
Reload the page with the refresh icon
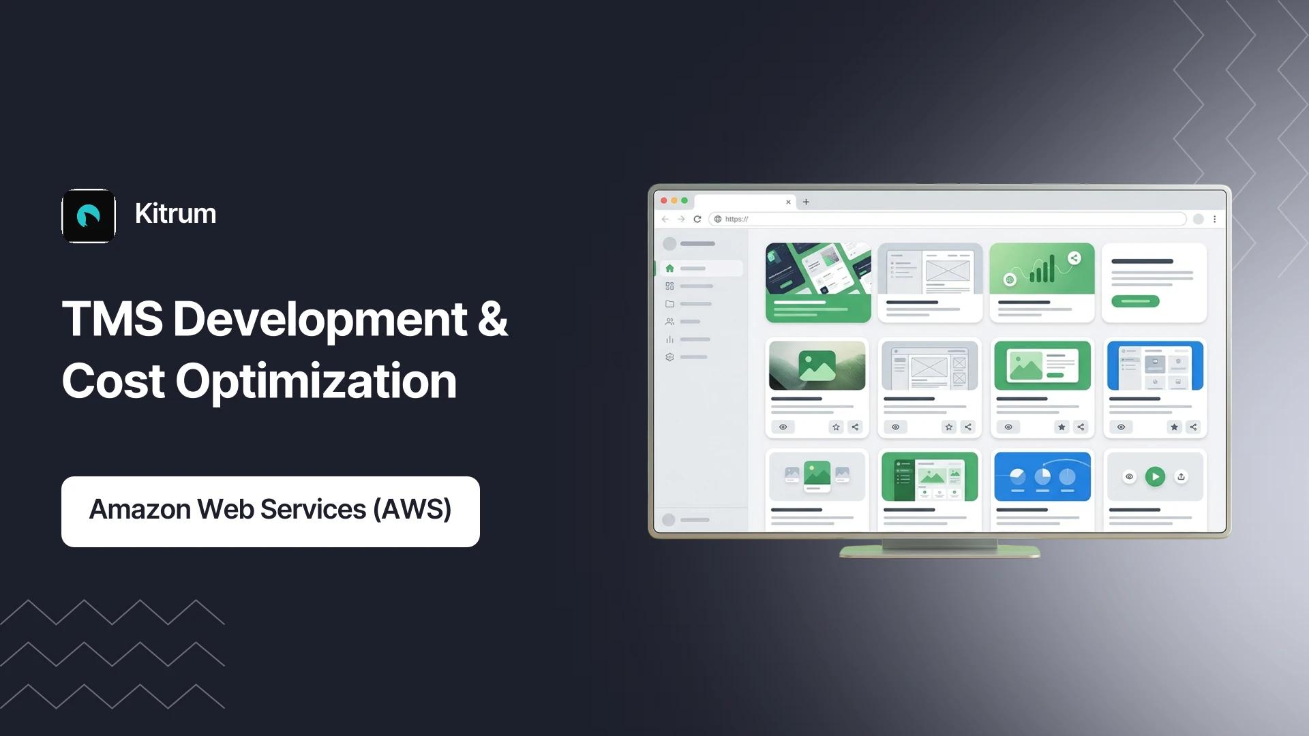tap(697, 219)
